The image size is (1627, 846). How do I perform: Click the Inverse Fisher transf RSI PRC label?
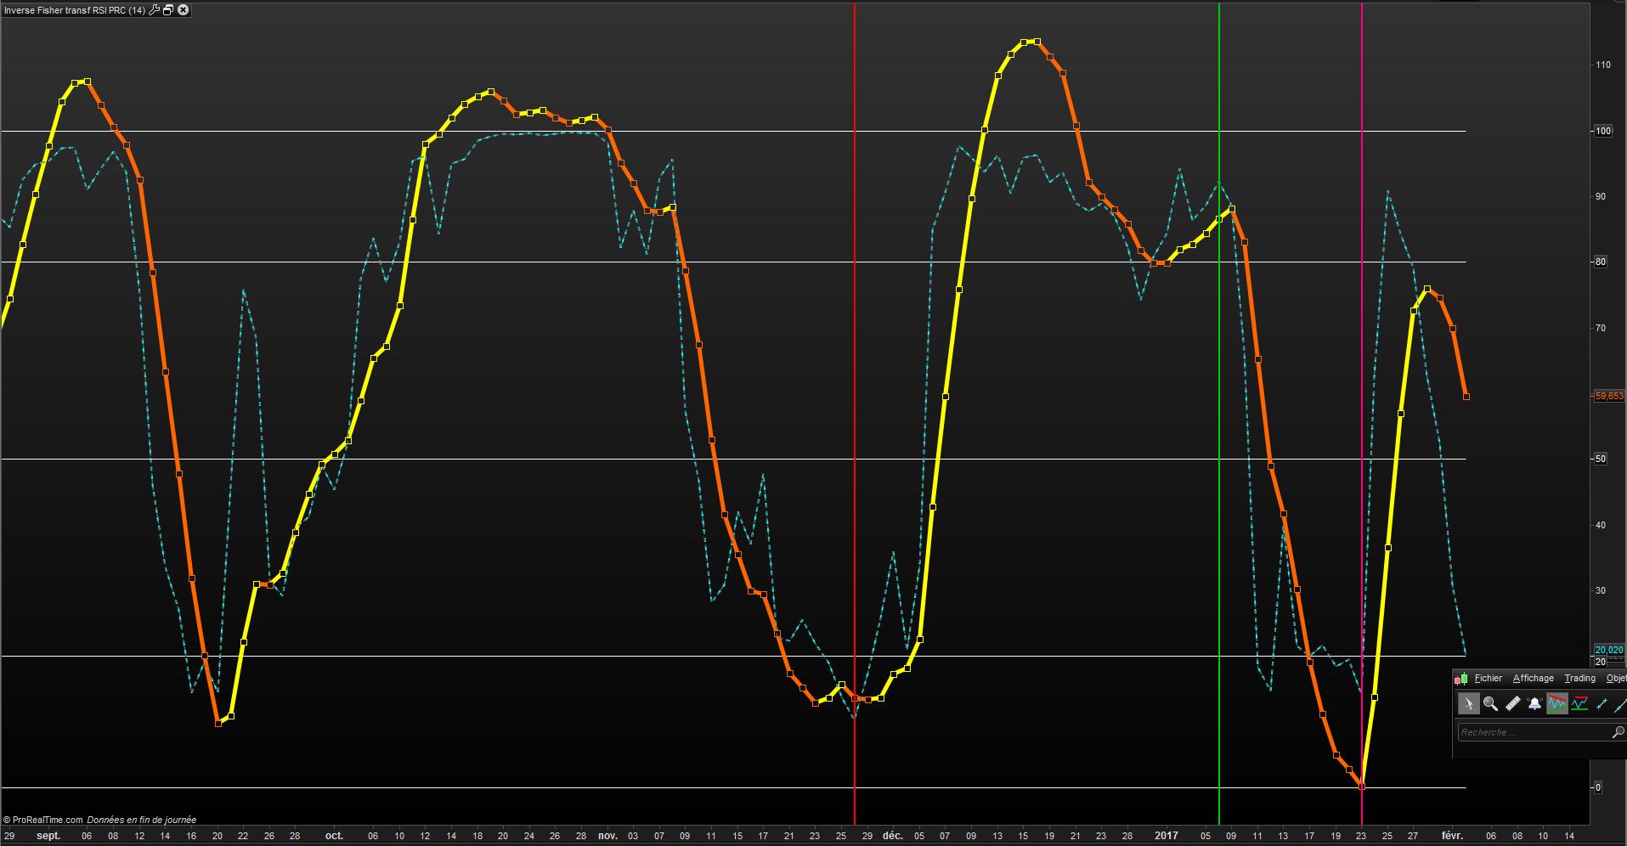click(x=74, y=10)
